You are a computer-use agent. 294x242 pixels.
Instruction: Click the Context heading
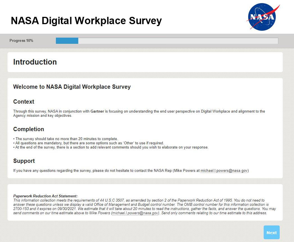tap(24, 102)
